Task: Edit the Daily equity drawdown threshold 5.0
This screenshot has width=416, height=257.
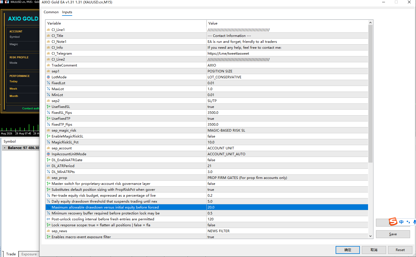Action: pos(287,201)
